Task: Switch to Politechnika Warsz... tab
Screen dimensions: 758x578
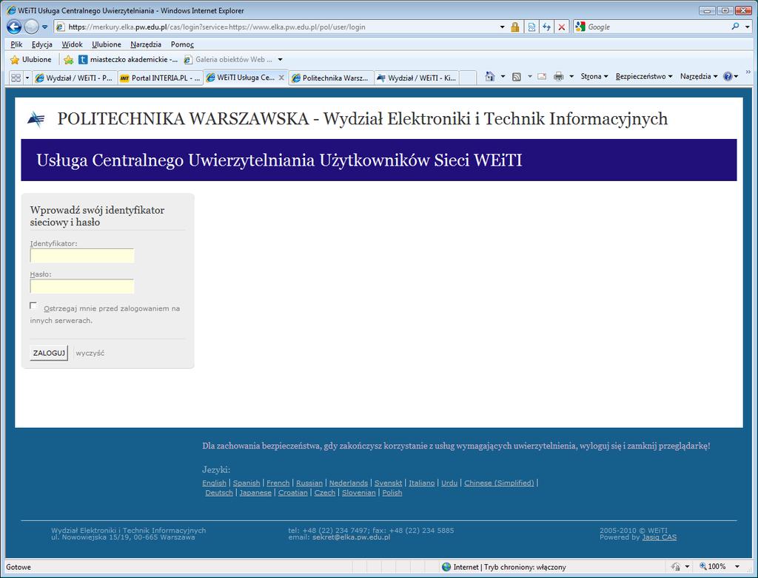Action: [331, 78]
